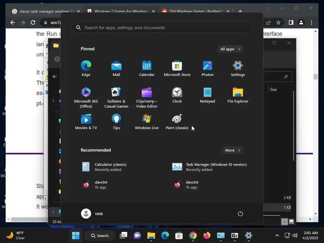Viewport: 324px width, 243px height.
Task: Open Microsoft 365 (Office)
Action: (x=86, y=97)
